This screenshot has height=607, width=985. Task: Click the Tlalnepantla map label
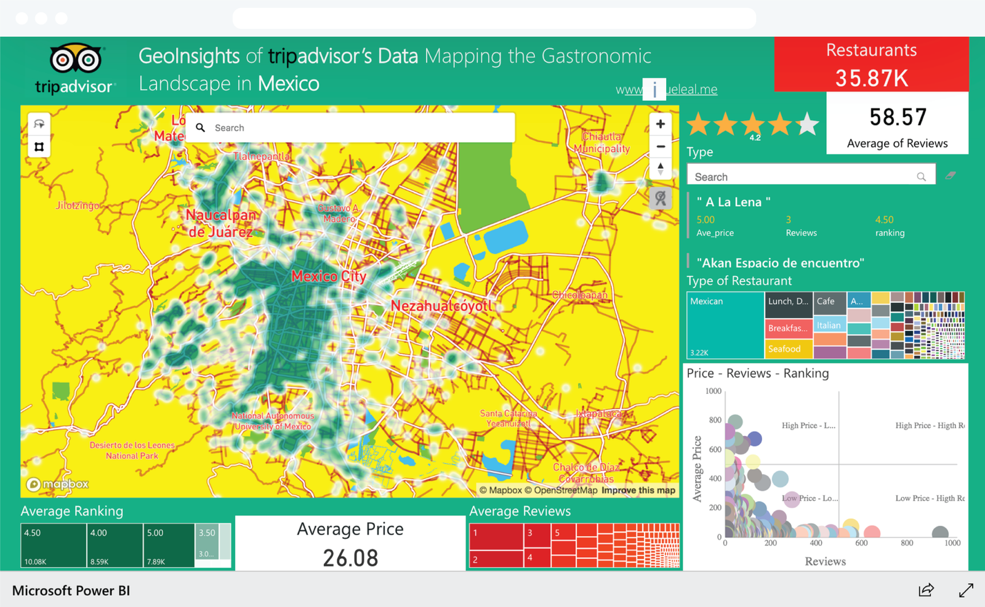pyautogui.click(x=261, y=156)
